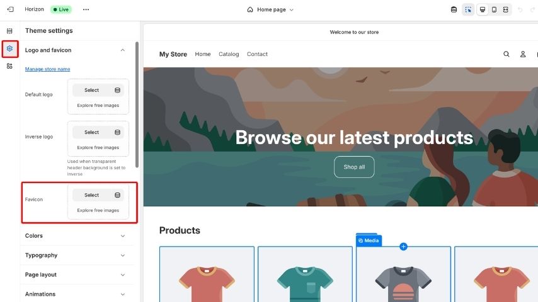Click the Contact menu item in store header
The image size is (538, 302).
point(257,54)
